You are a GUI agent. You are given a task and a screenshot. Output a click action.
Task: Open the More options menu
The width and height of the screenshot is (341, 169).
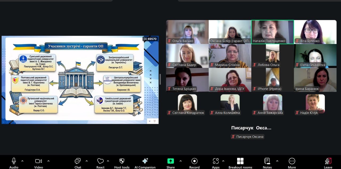[x=292, y=161]
